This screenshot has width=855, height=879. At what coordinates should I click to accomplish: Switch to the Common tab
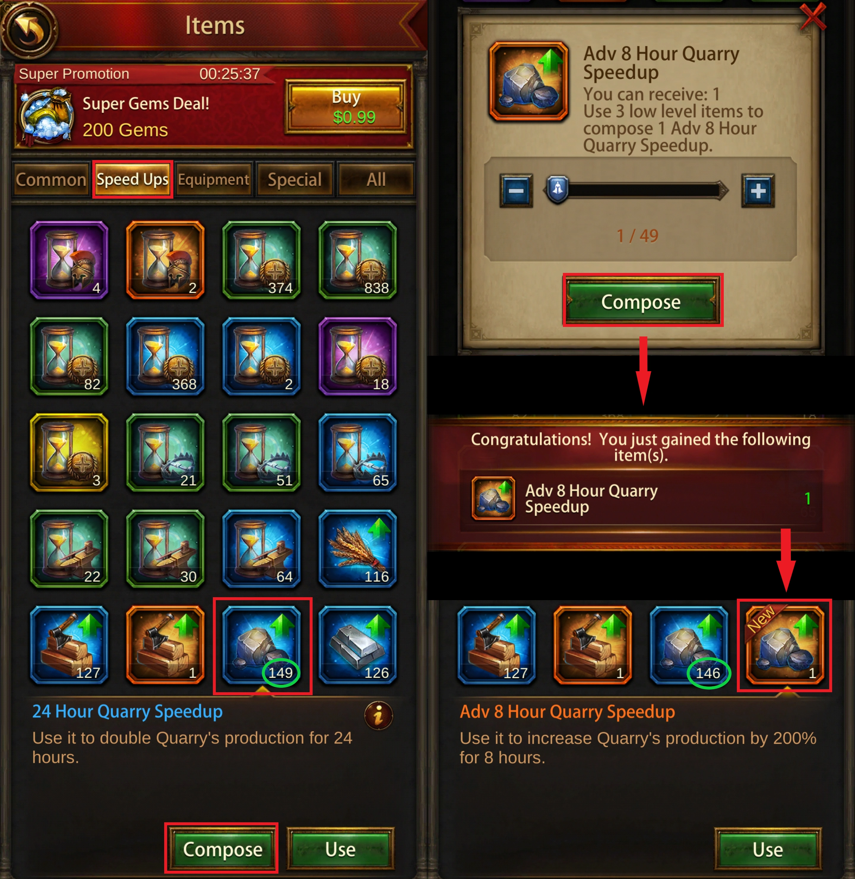[51, 180]
